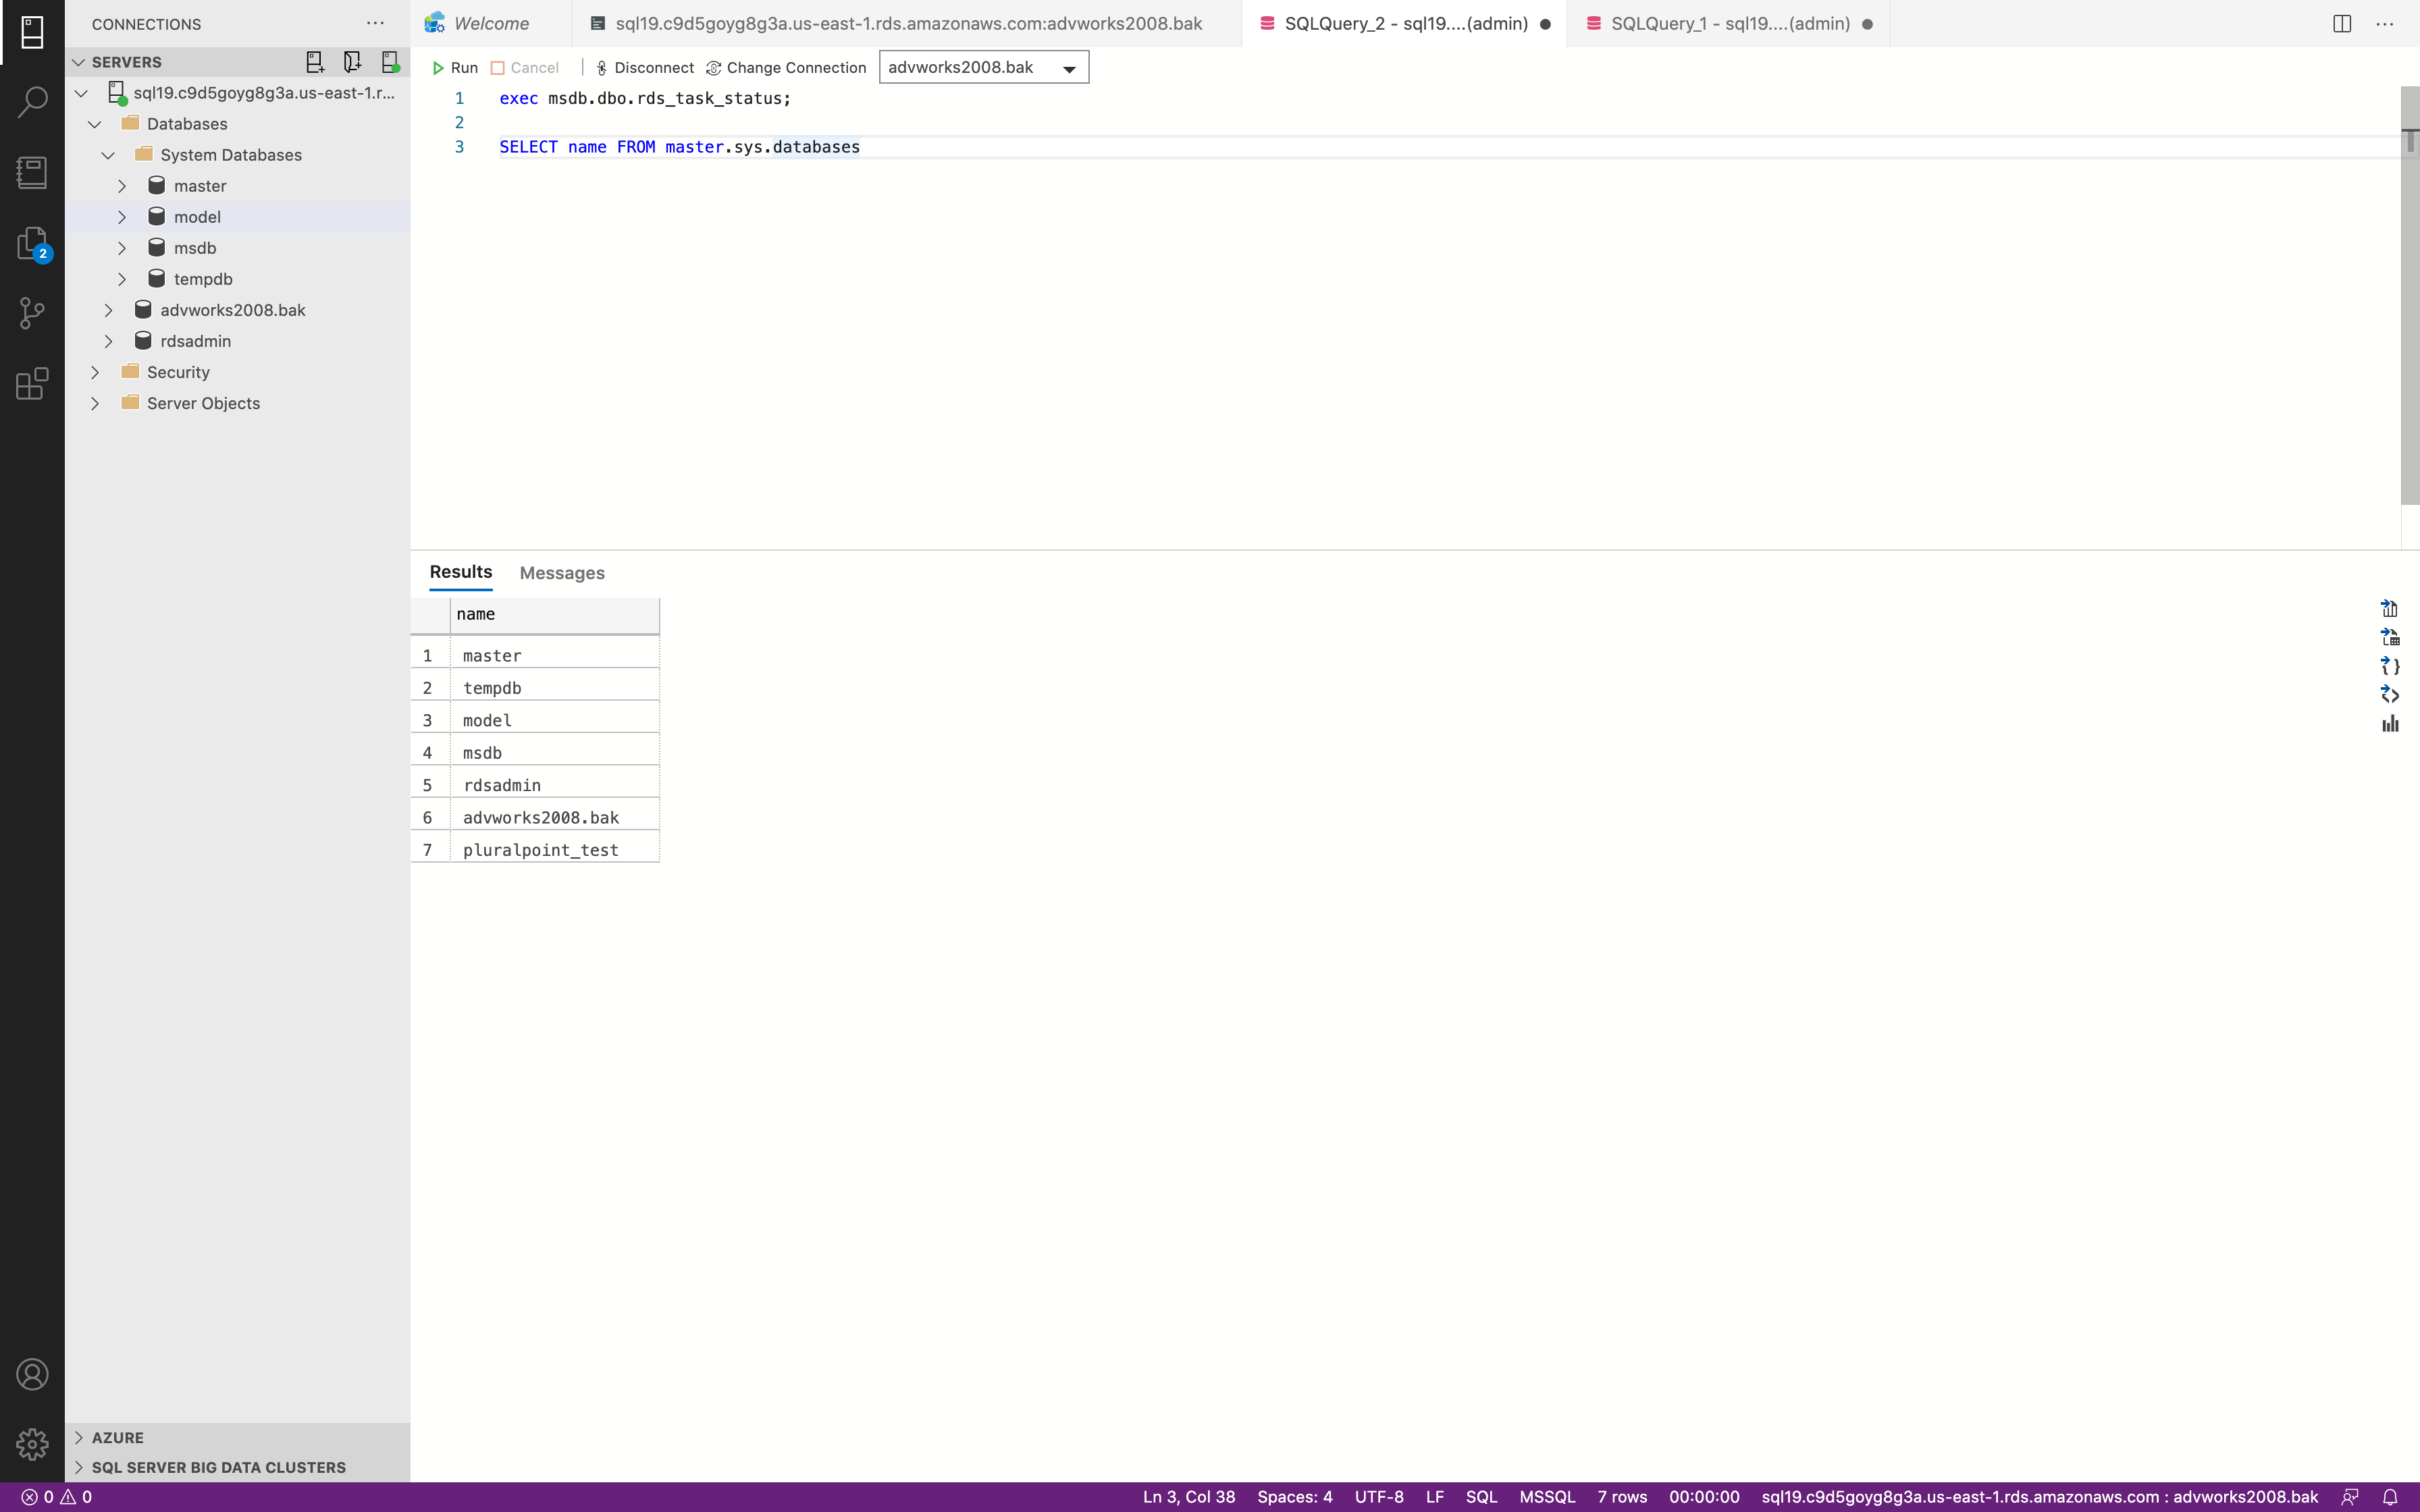Select the pluralpoint_test result cell
2420x1512 pixels.
coord(541,850)
